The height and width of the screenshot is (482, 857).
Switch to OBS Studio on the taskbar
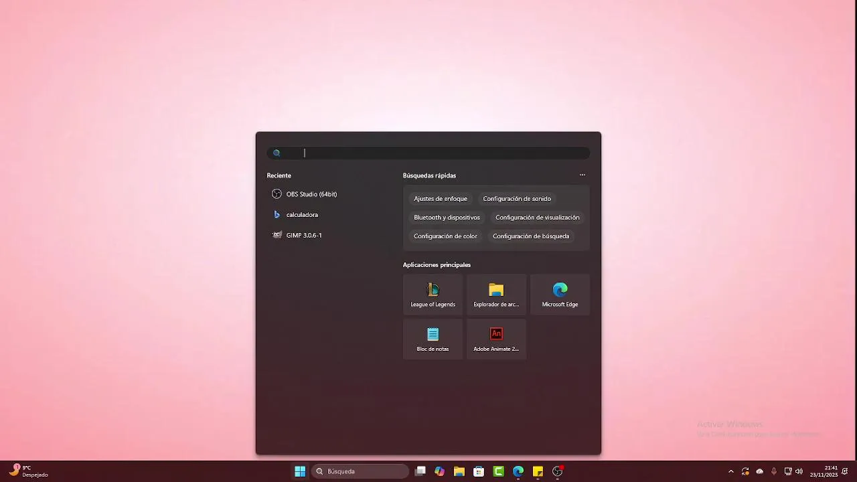[x=558, y=471]
